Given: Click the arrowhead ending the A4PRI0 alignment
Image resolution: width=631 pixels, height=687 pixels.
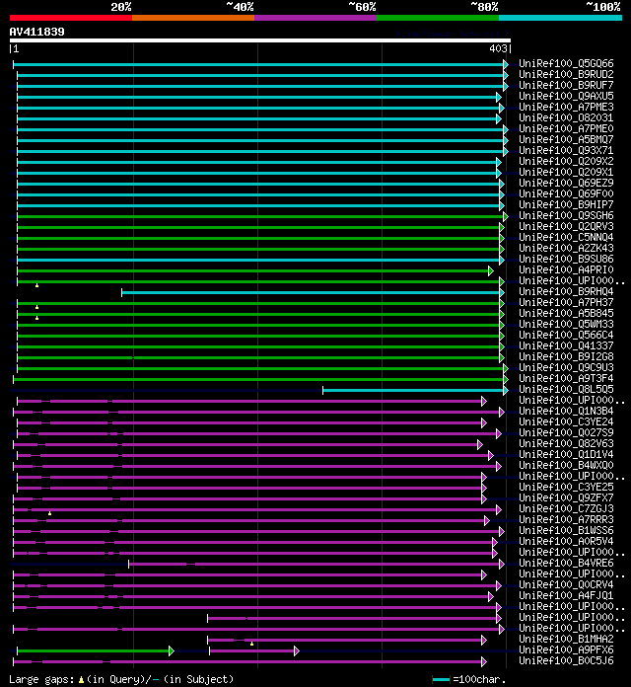Looking at the screenshot, I should (491, 271).
